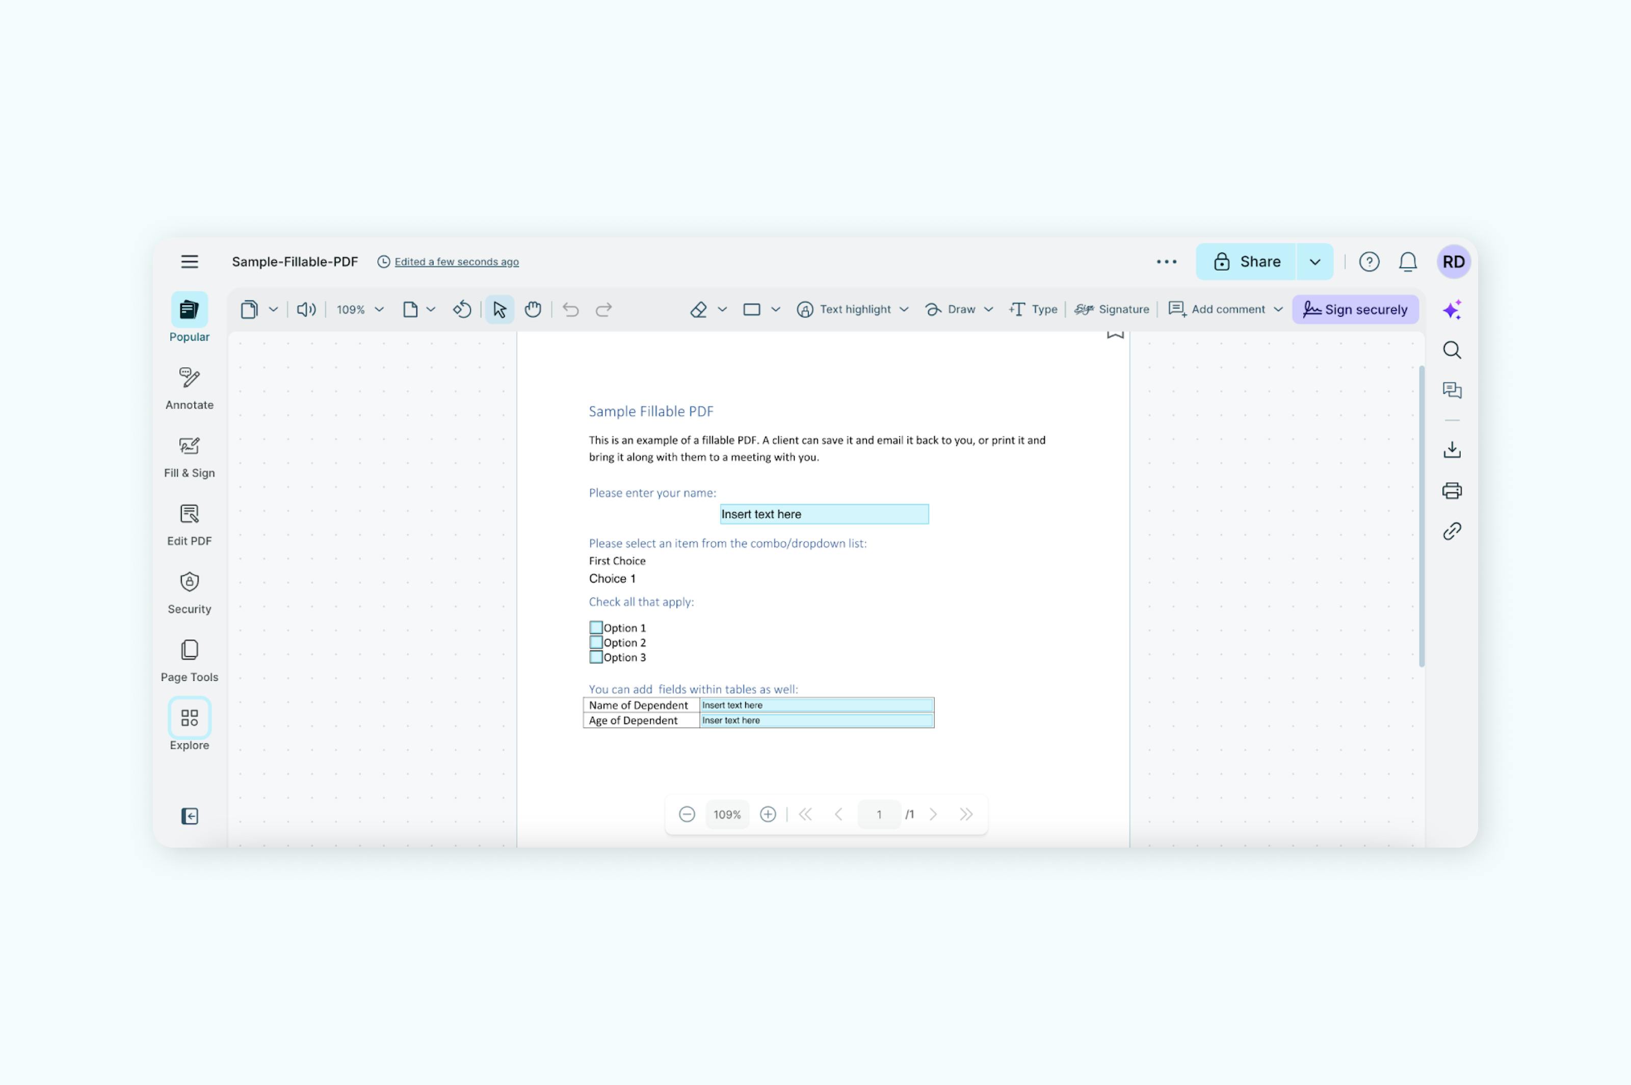Open the search magnifier icon
This screenshot has height=1085, width=1631.
click(x=1452, y=350)
